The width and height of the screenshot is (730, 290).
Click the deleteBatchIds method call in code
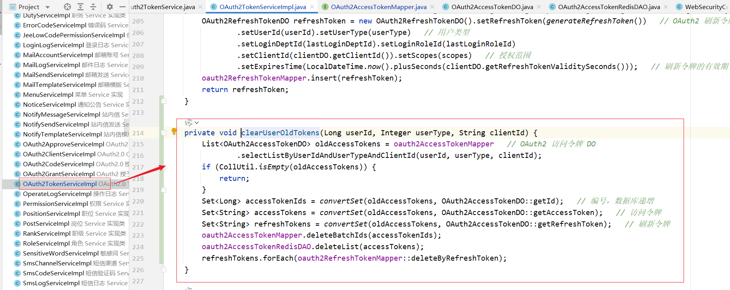[x=337, y=235]
